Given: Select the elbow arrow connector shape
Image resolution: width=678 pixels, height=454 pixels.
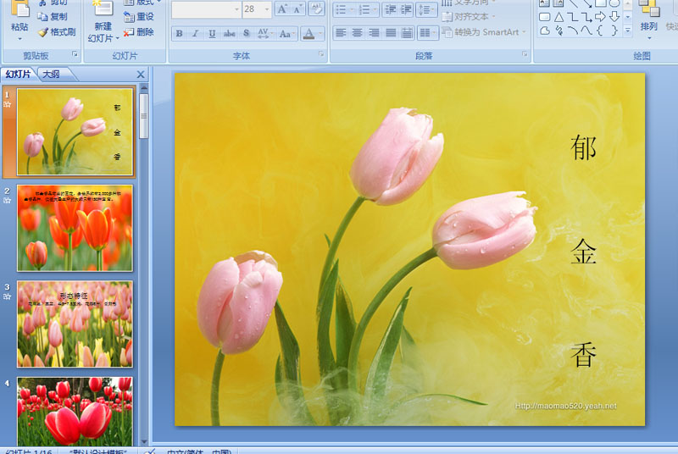Looking at the screenshot, I should (586, 17).
